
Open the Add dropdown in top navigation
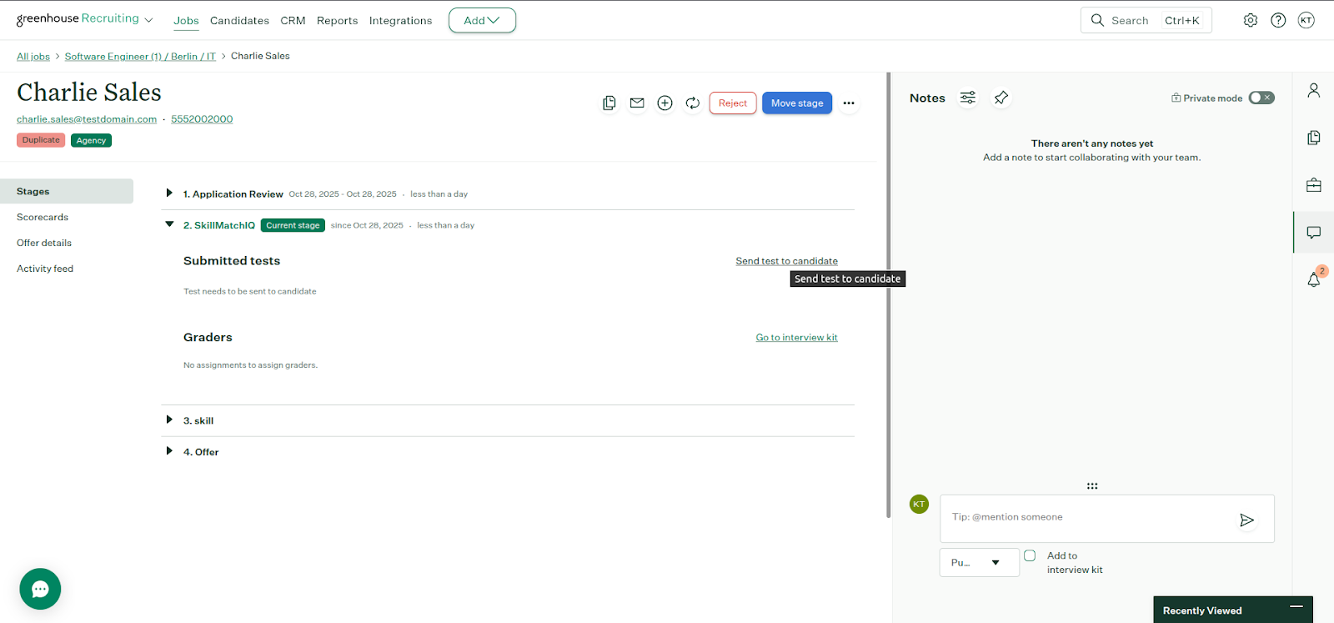pyautogui.click(x=482, y=21)
